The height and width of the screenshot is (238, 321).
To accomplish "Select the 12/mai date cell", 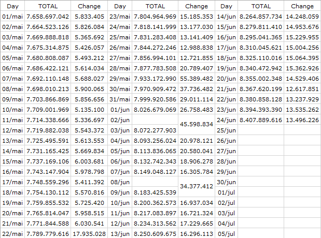I will tap(12, 130).
